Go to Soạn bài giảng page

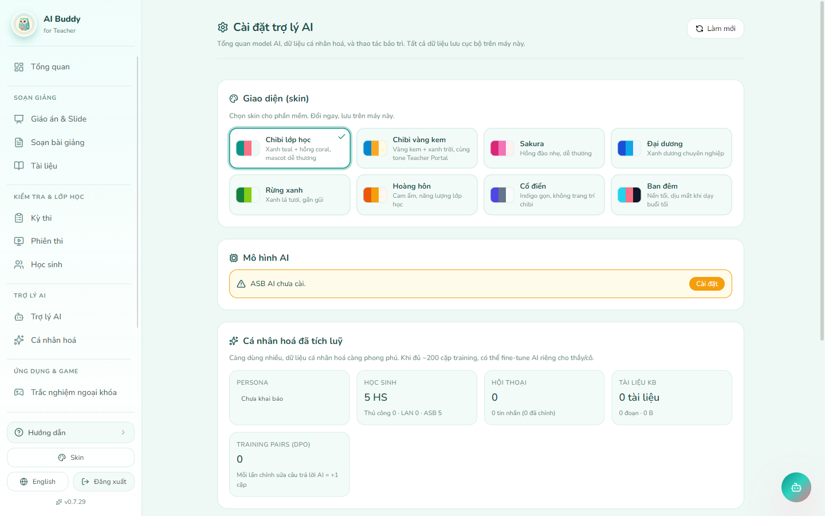click(70, 143)
